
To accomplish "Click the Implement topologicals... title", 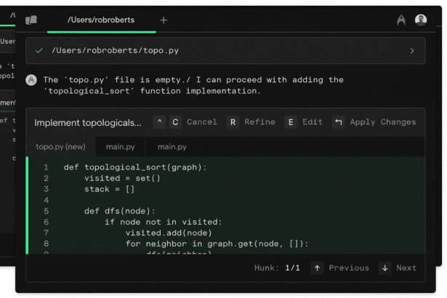I will coord(88,123).
